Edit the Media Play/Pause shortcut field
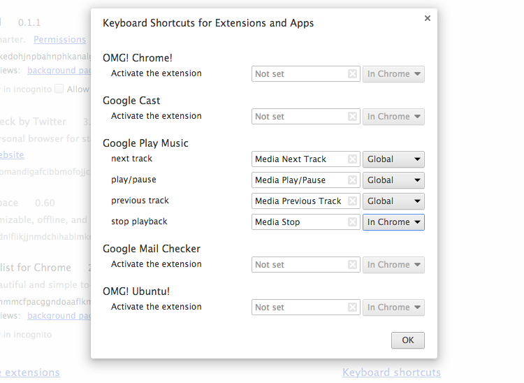Viewport: 524px width, 383px height. [299, 180]
